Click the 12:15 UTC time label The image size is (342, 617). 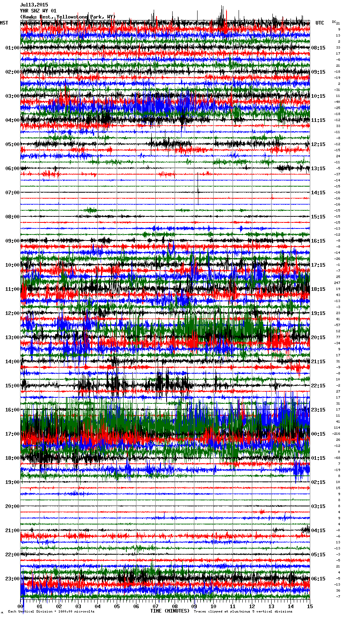[318, 144]
